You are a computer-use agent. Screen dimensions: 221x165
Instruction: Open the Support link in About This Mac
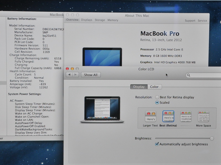point(190,21)
